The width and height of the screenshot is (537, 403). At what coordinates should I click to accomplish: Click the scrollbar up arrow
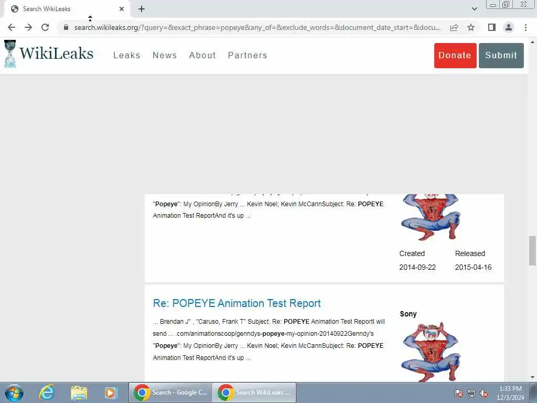point(532,42)
